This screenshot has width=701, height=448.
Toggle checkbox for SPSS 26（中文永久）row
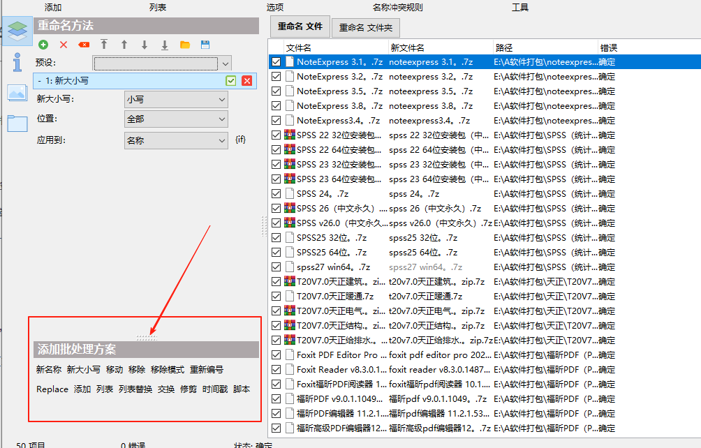point(276,208)
